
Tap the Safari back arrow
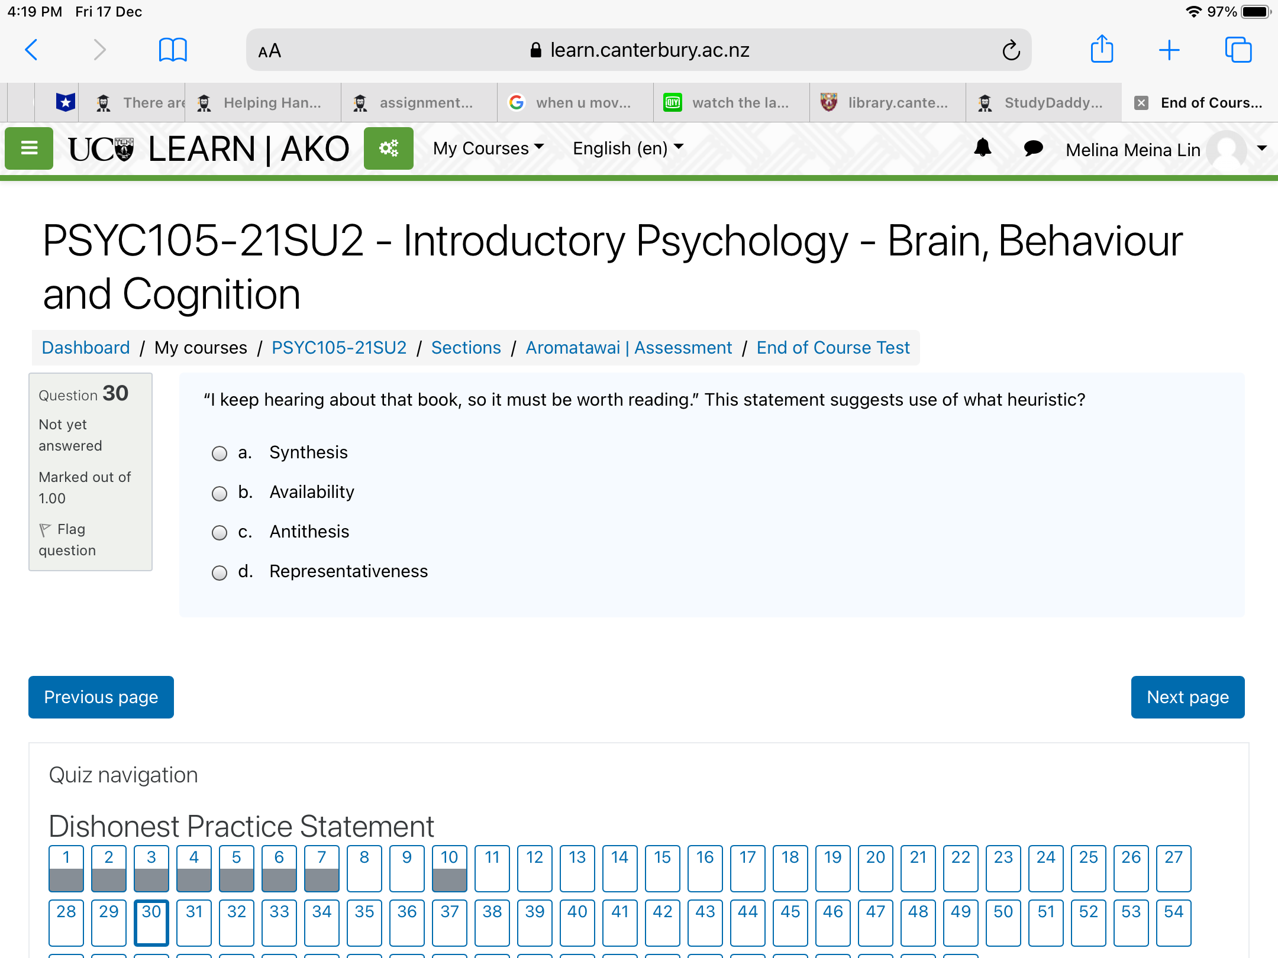pyautogui.click(x=32, y=50)
